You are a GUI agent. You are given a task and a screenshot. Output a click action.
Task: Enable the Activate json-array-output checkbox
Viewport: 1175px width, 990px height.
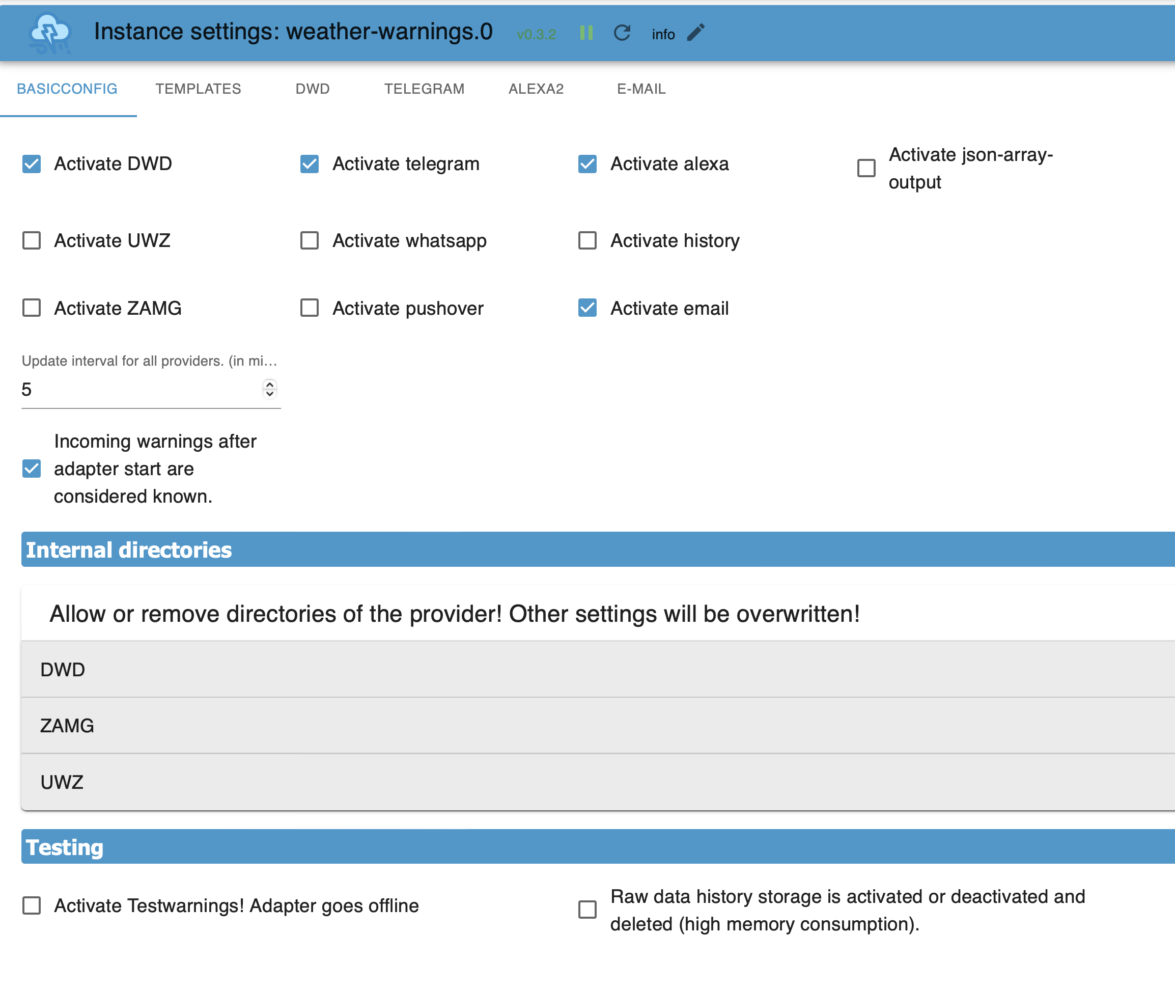866,168
